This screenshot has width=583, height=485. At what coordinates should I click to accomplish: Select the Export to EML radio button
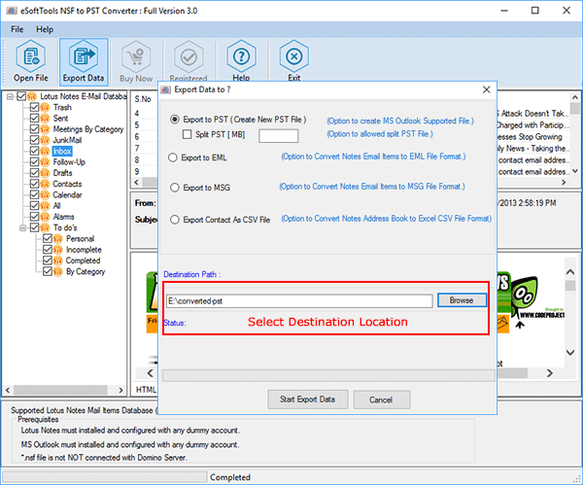pos(174,156)
